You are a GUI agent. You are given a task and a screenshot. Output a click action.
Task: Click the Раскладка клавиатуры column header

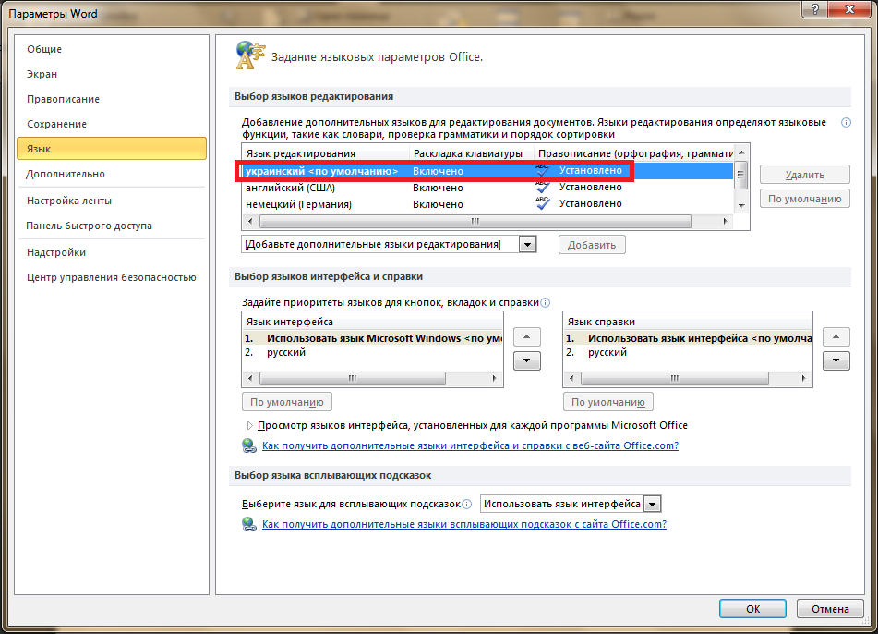tap(472, 153)
